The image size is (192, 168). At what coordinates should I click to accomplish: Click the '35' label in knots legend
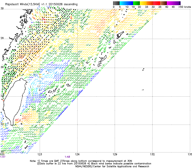160,7
